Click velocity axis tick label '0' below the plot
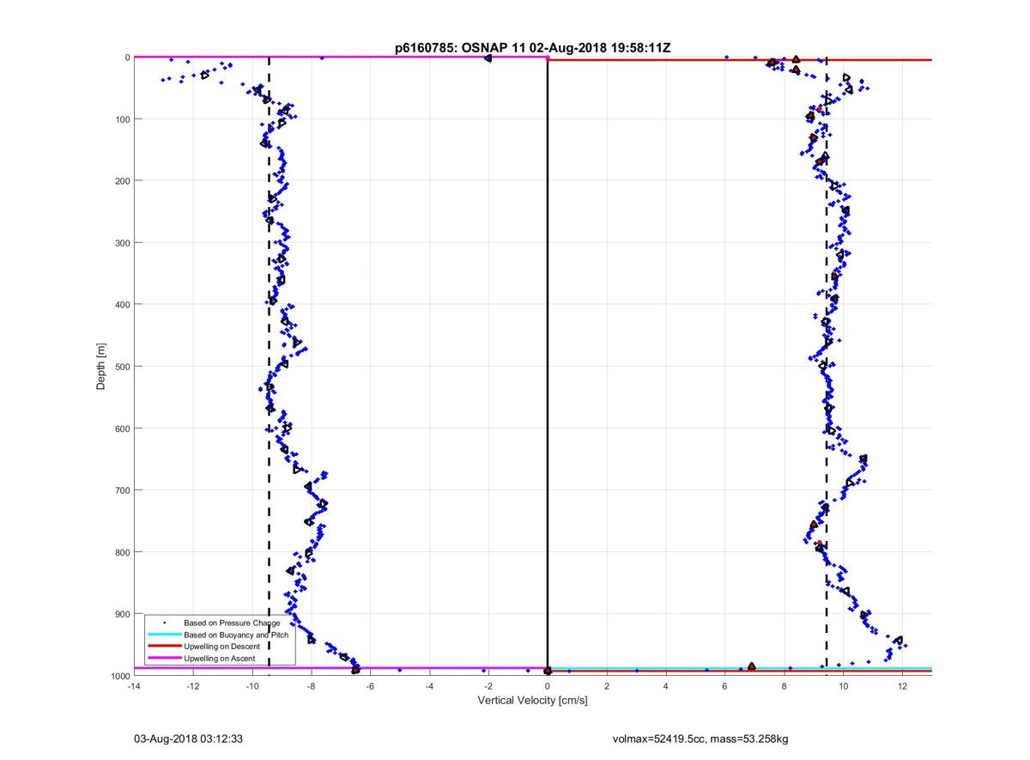Screen dimensions: 1030x760 (x=548, y=687)
